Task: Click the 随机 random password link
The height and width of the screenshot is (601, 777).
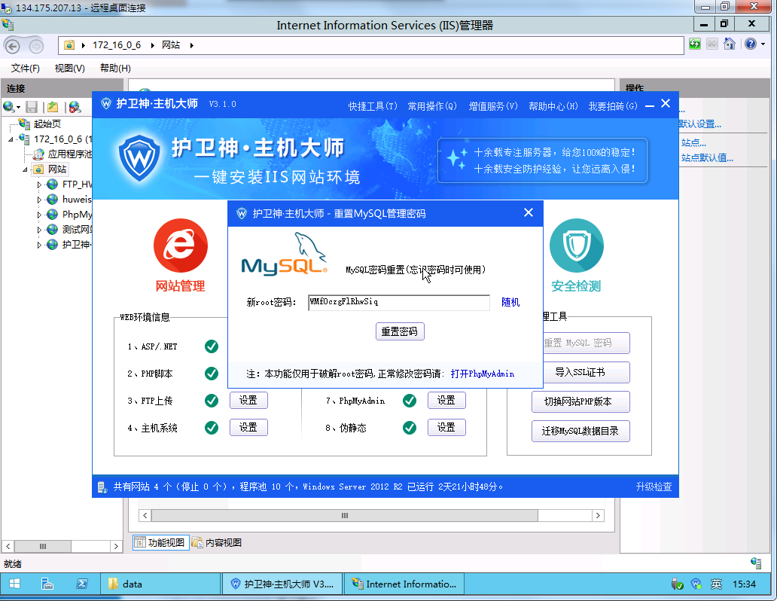Action: (510, 302)
